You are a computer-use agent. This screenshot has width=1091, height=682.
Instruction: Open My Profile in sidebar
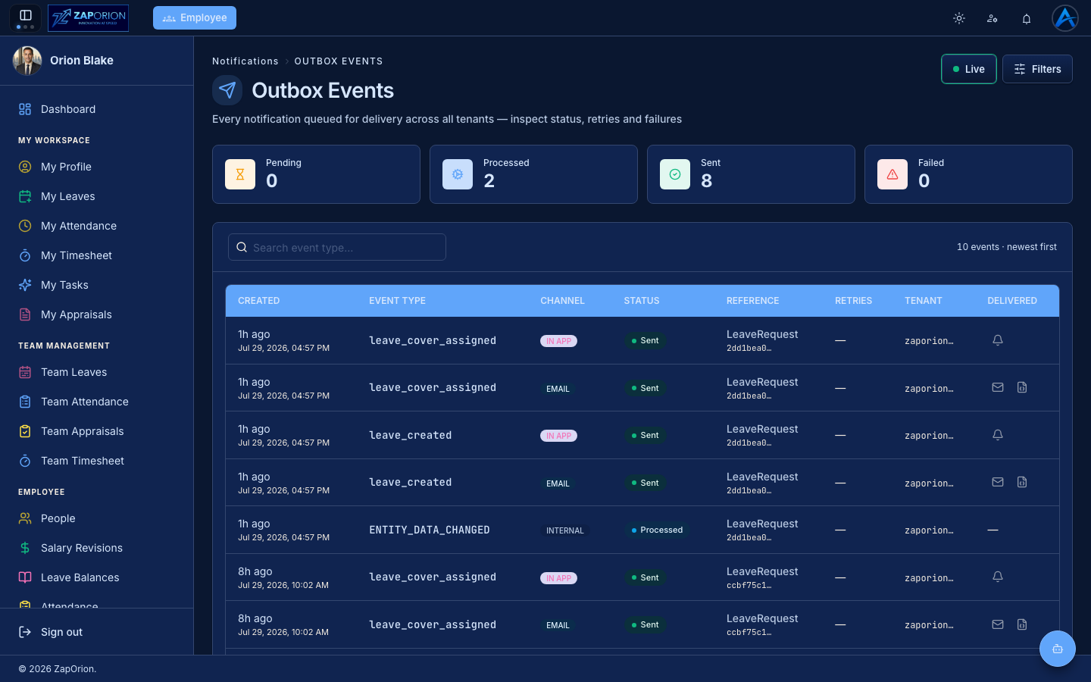pos(97,167)
